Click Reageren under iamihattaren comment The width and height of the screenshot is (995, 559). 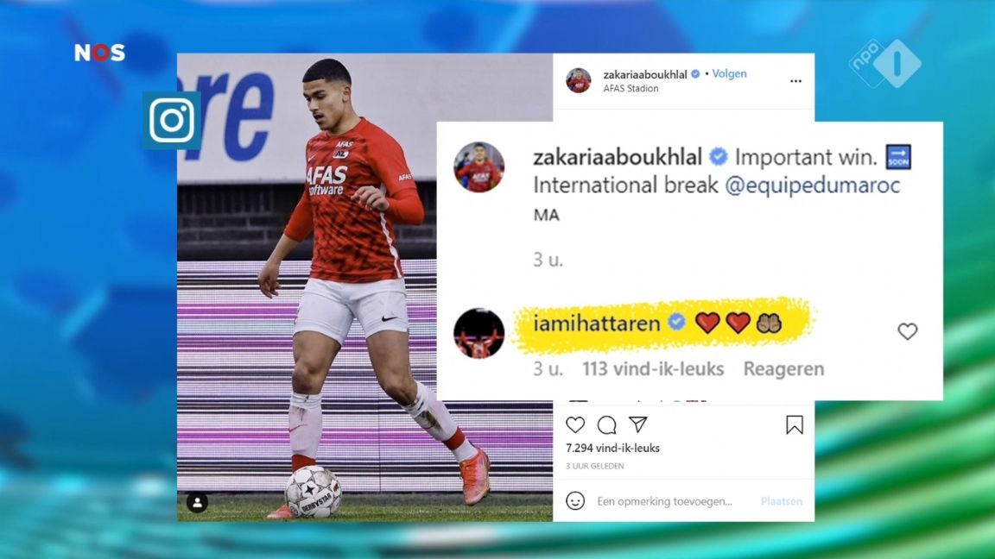pos(783,369)
